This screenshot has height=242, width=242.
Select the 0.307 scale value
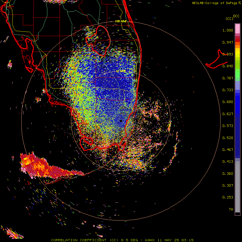click(x=228, y=186)
